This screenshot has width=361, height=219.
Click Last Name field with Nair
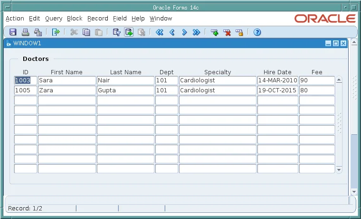pyautogui.click(x=125, y=80)
